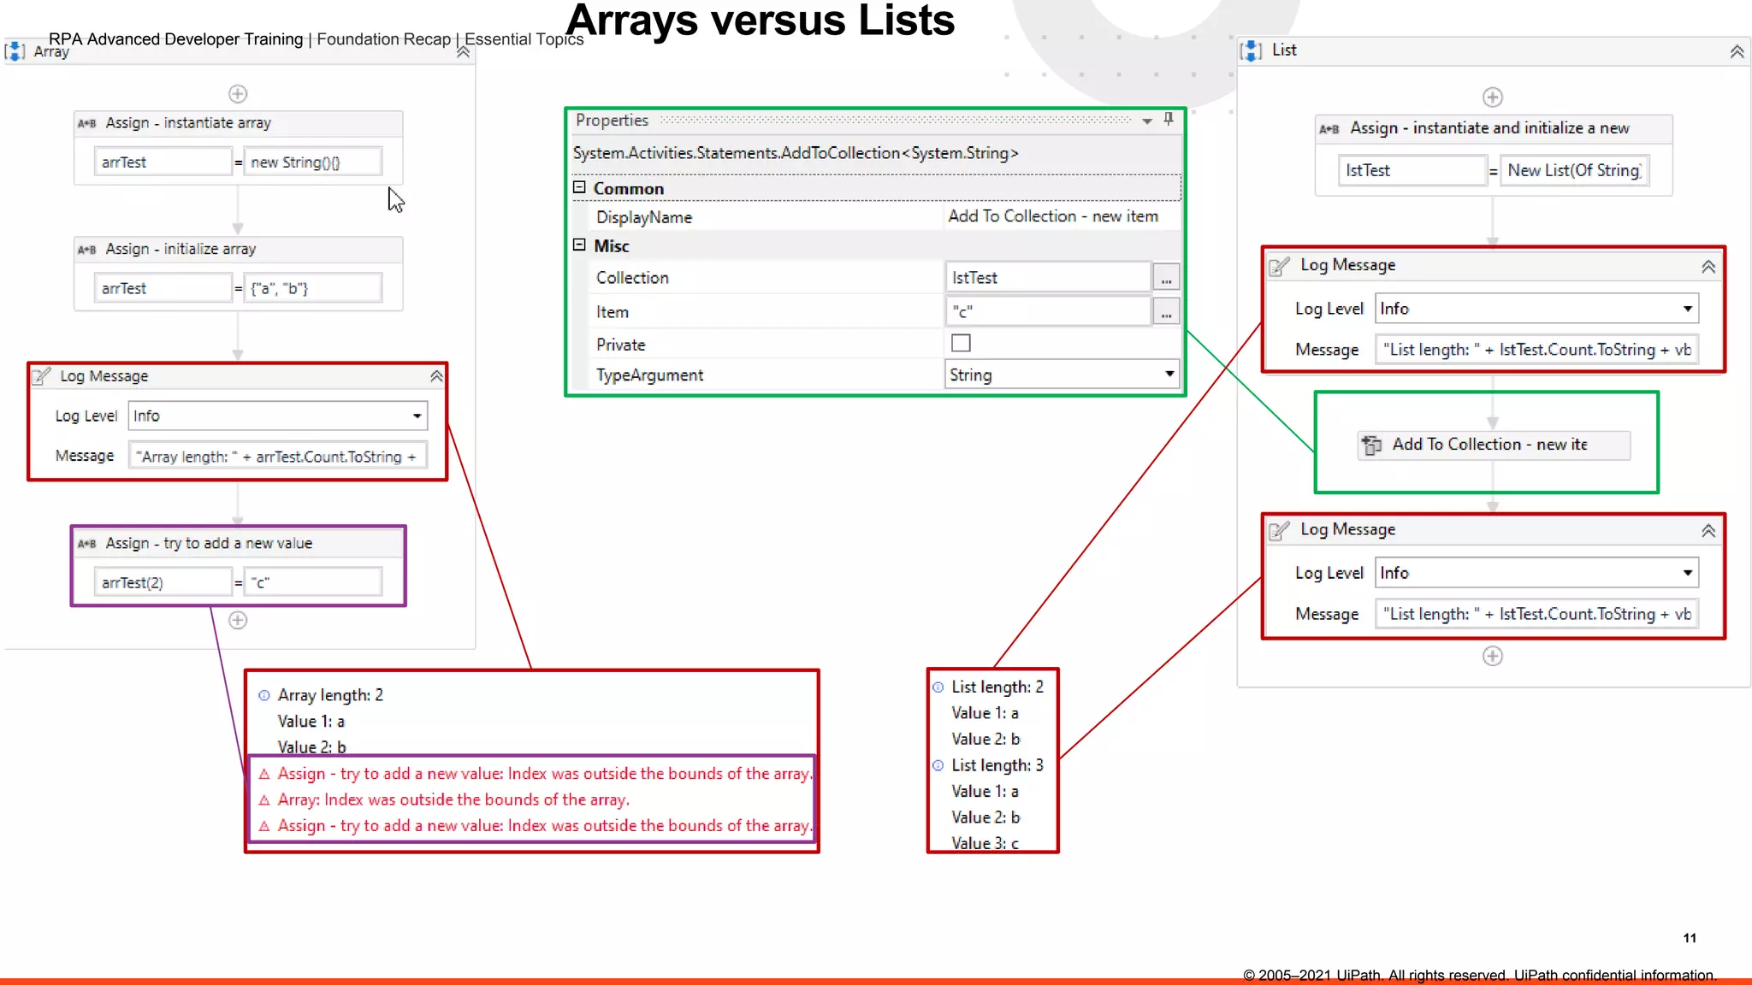Click the Assign icon of initialize array activity
The image size is (1752, 985).
[87, 250]
